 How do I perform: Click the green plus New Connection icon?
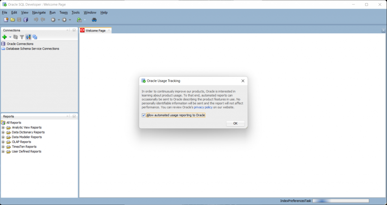[5, 37]
